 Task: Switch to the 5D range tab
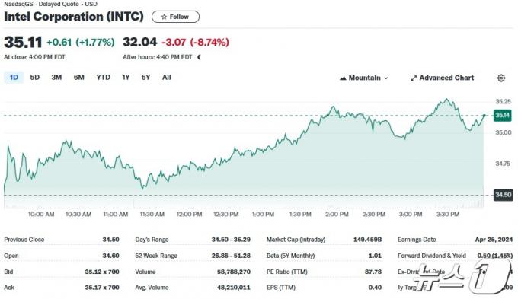coord(35,78)
